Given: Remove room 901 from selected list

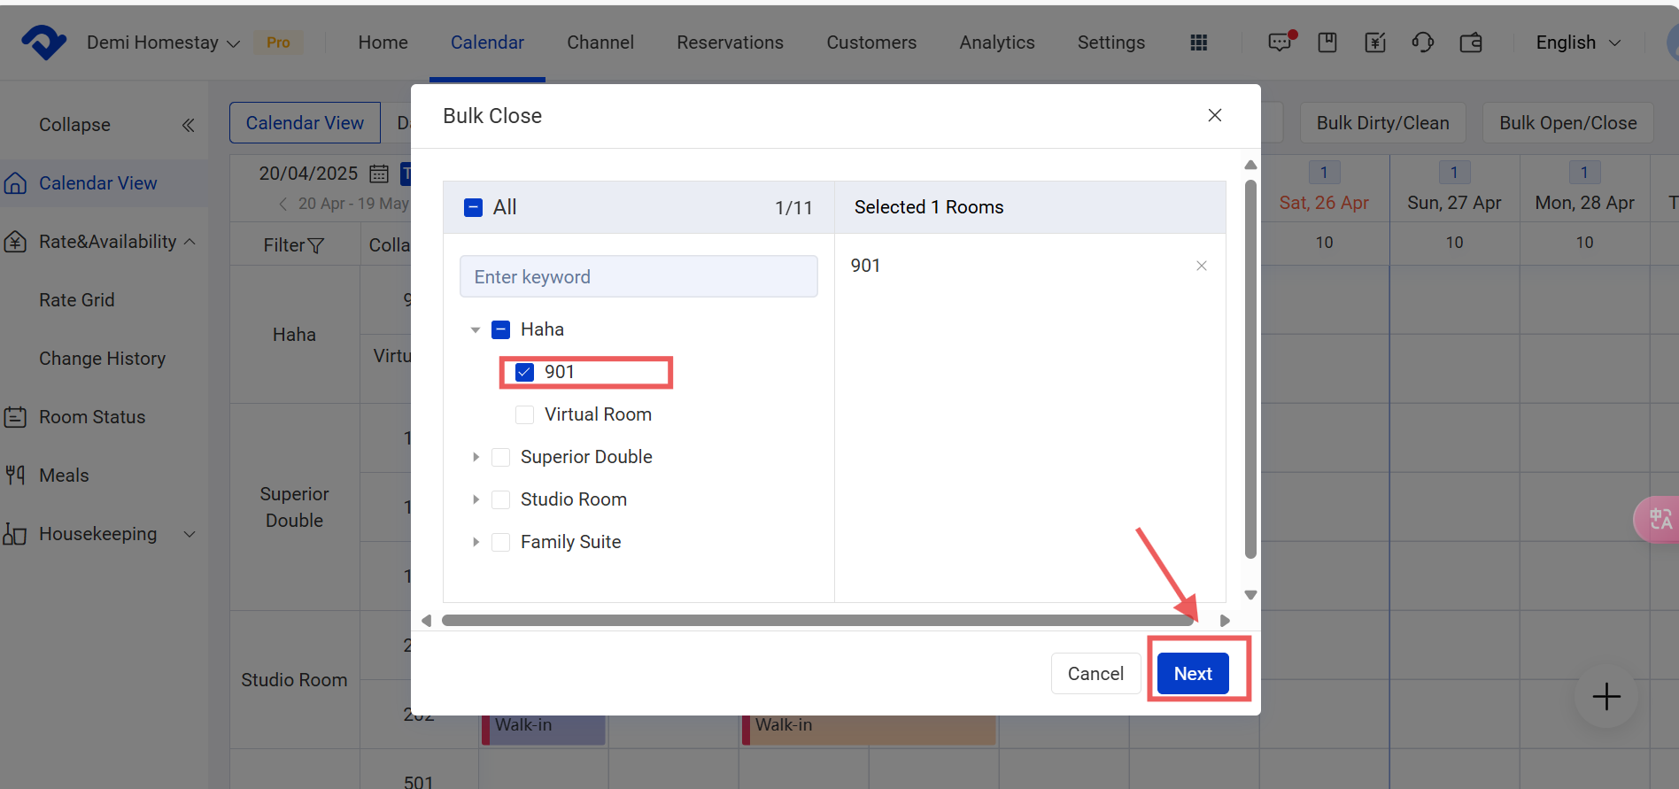Looking at the screenshot, I should pyautogui.click(x=1201, y=266).
